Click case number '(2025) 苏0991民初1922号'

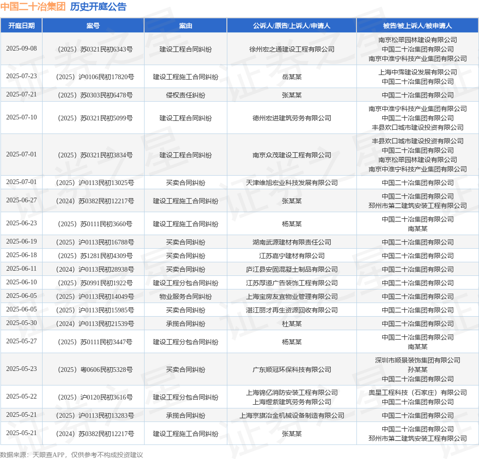[95, 283]
